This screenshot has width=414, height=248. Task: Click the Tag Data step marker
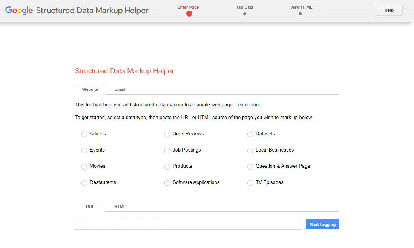[x=245, y=14]
